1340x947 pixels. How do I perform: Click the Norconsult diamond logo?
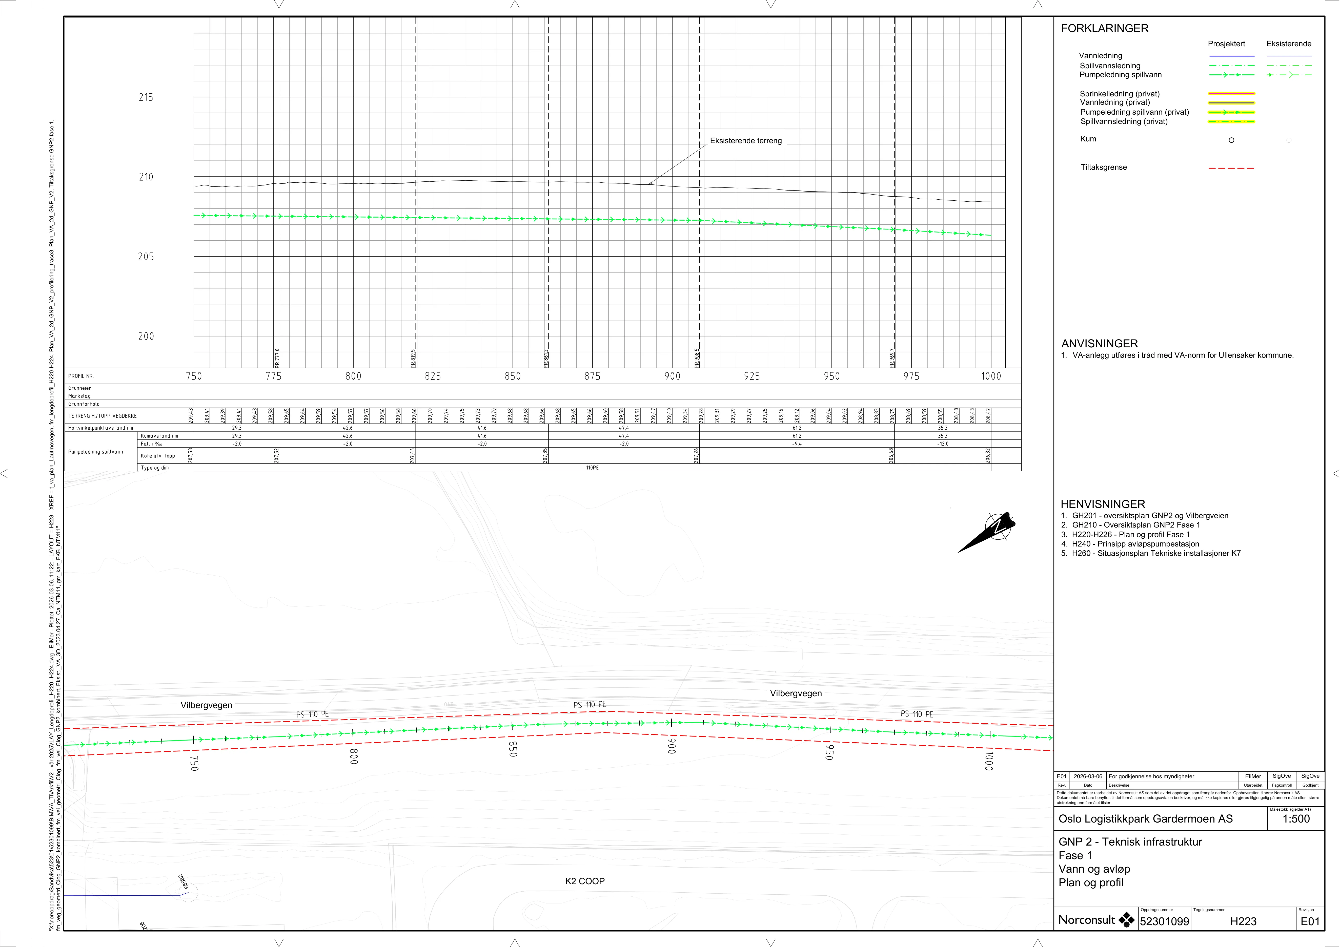point(1126,920)
